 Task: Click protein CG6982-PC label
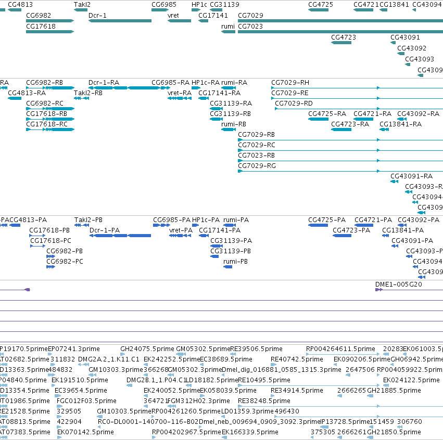click(65, 262)
